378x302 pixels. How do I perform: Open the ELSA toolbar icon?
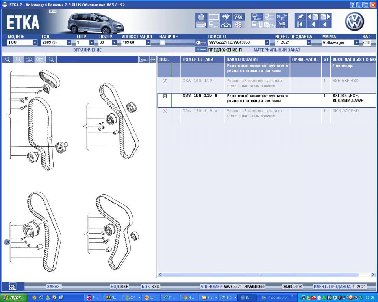point(257,17)
